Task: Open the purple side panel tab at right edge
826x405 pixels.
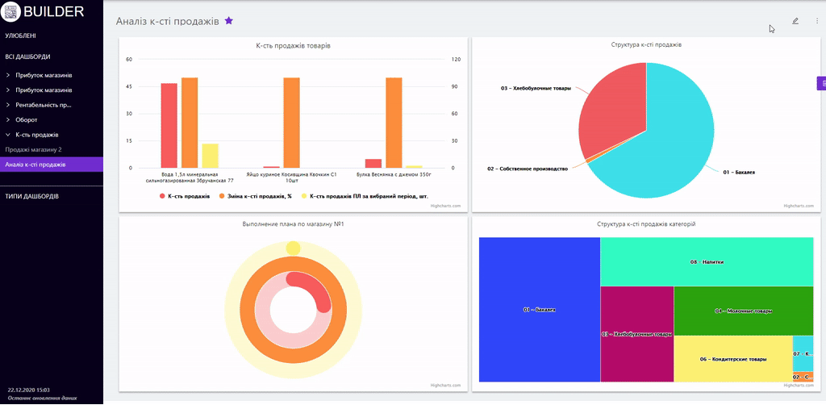Action: coord(821,83)
